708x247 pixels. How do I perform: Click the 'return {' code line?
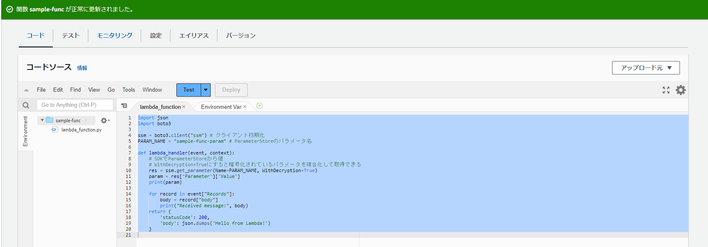click(x=160, y=211)
